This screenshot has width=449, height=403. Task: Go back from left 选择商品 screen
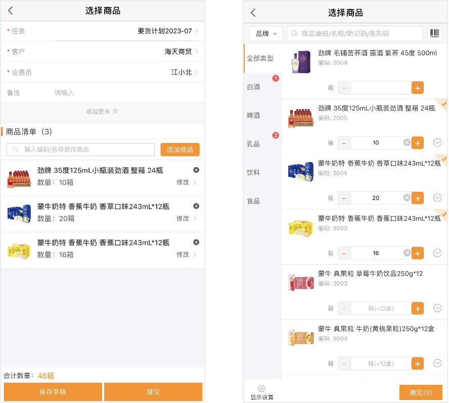(x=11, y=11)
